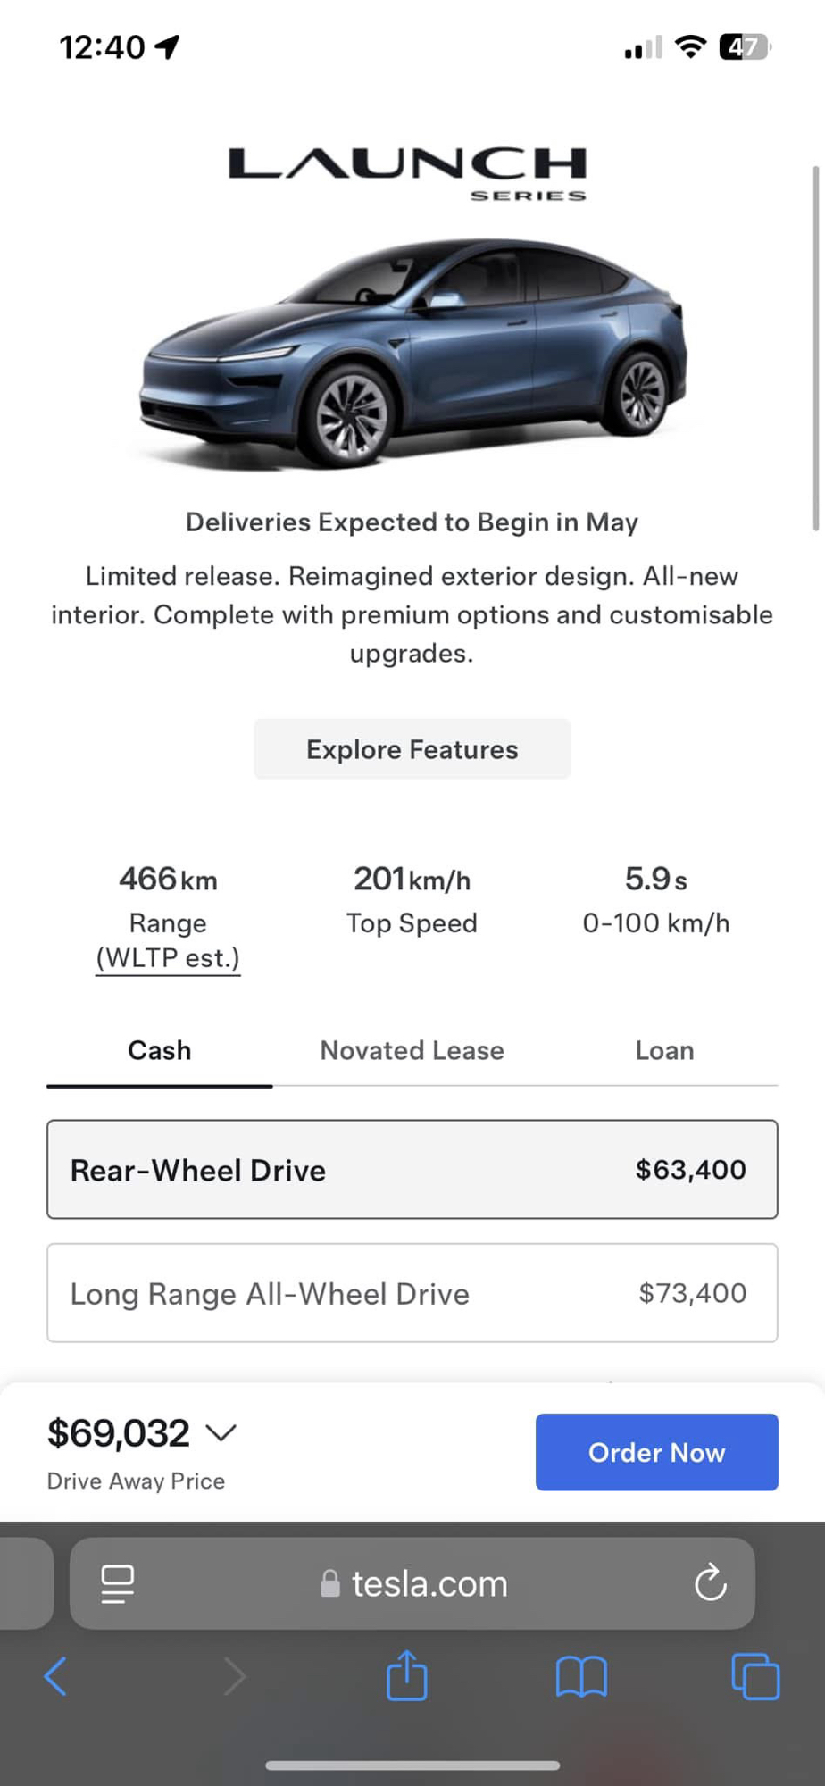Expand the Drive Away Price chevron
825x1786 pixels.
click(x=221, y=1433)
